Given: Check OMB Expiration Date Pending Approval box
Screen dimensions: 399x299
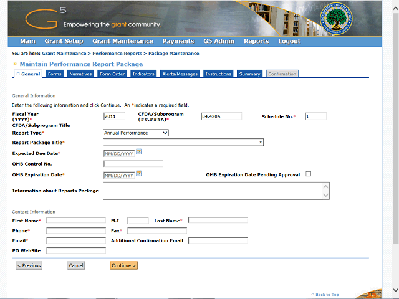Looking at the screenshot, I should coord(308,174).
